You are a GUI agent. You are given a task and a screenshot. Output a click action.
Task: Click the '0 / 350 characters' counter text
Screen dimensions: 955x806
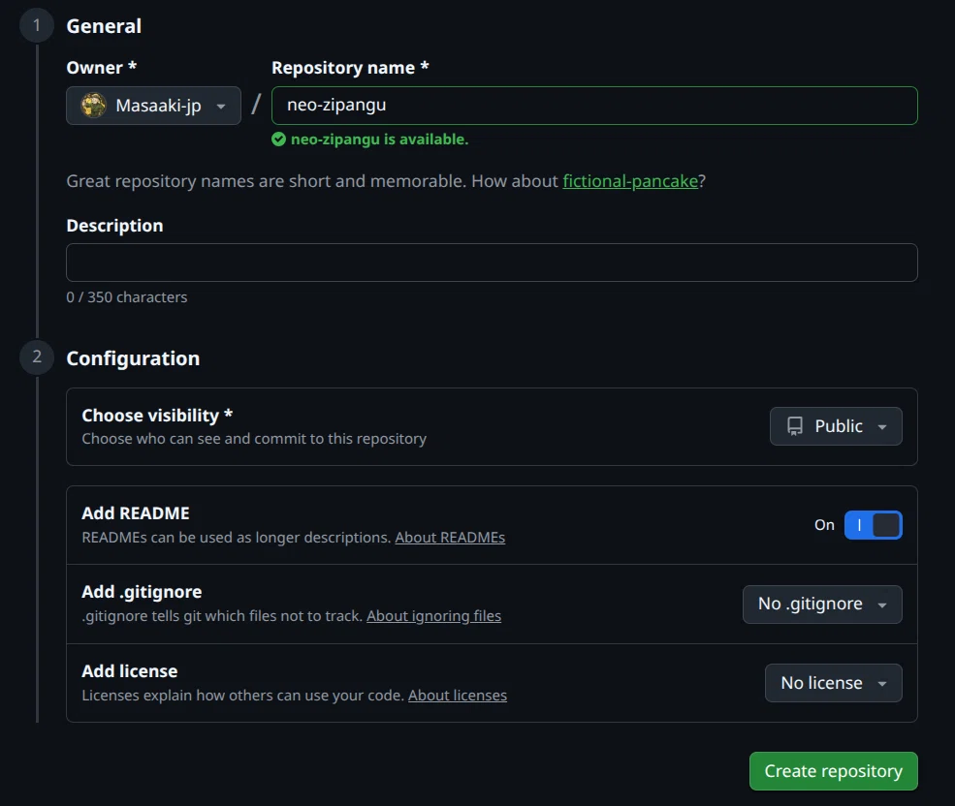coord(127,297)
